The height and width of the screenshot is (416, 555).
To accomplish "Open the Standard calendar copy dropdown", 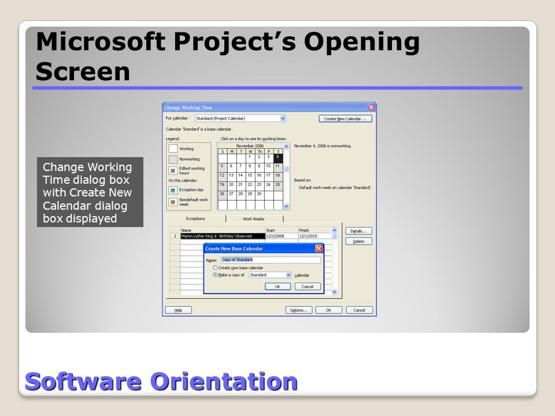I will tap(288, 275).
